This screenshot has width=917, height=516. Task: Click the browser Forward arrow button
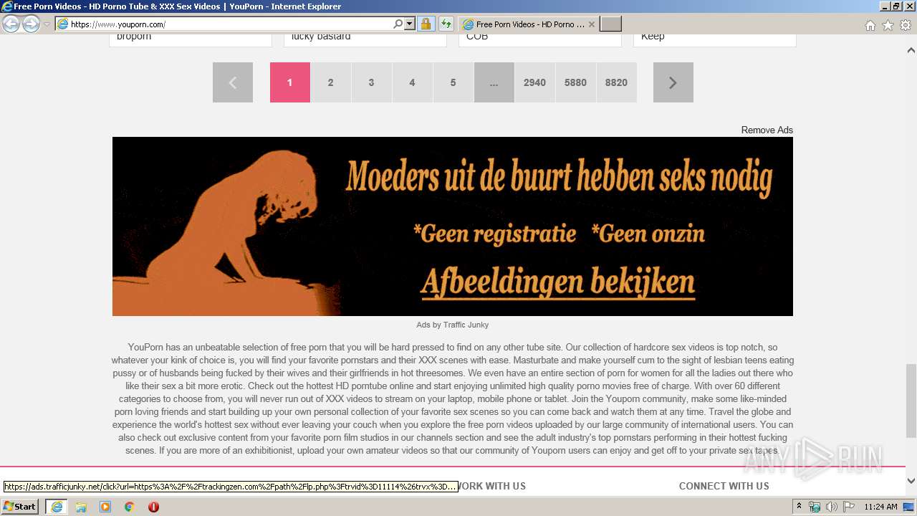(31, 24)
